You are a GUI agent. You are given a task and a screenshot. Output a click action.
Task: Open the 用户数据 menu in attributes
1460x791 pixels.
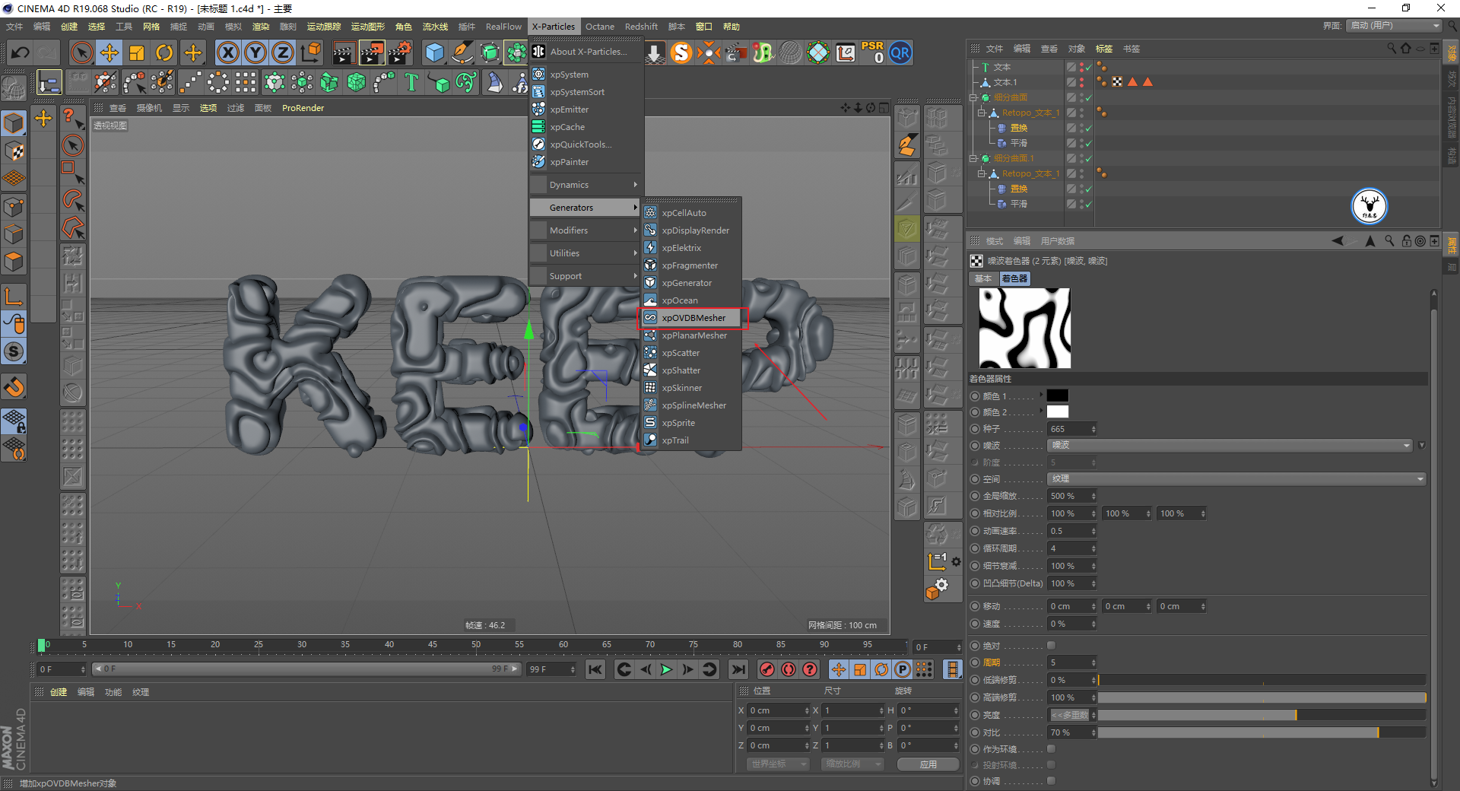coord(1057,241)
